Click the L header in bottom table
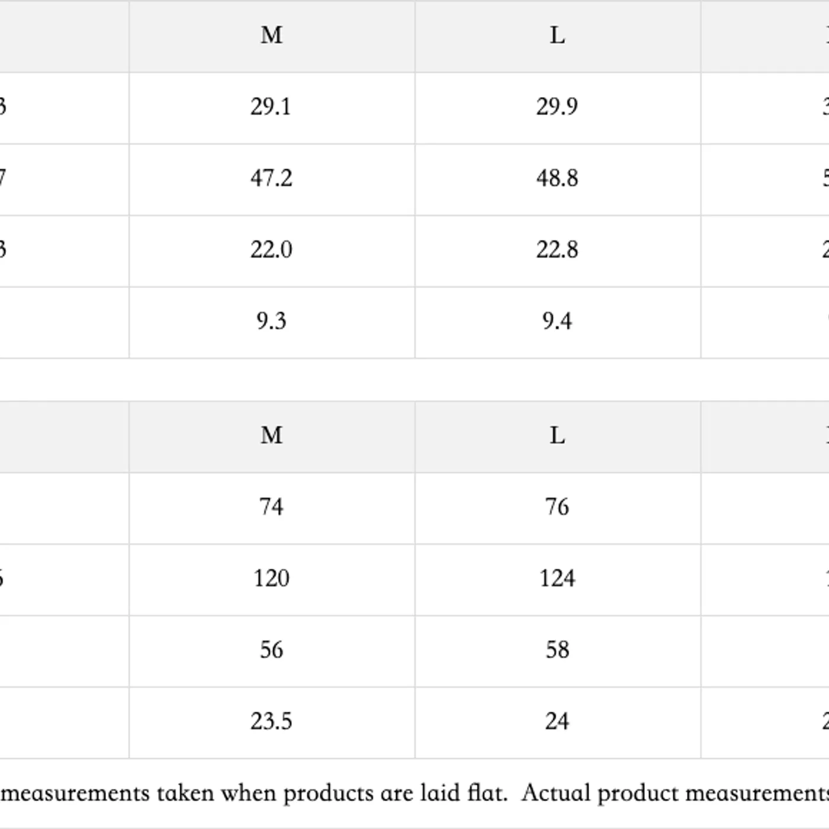The height and width of the screenshot is (829, 829). 557,436
